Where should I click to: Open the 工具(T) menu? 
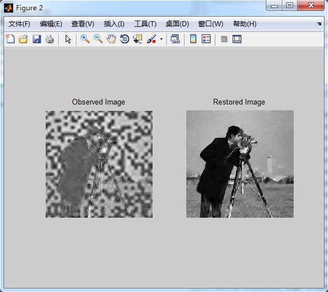[x=145, y=24]
